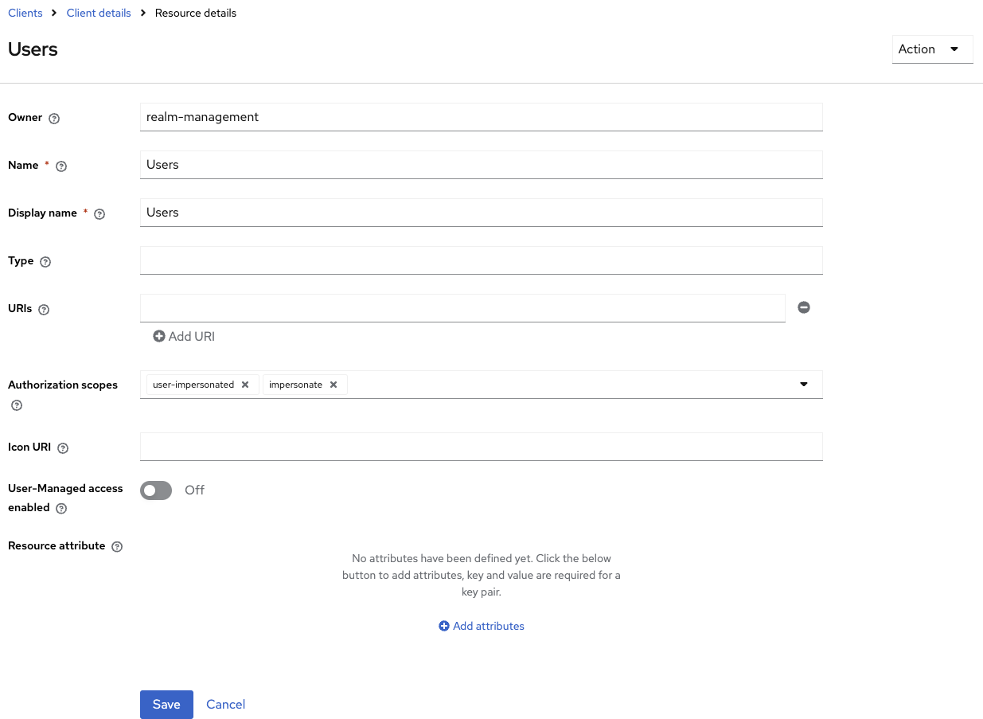983x719 pixels.
Task: Click the help icon next to Owner
Action: (x=54, y=119)
